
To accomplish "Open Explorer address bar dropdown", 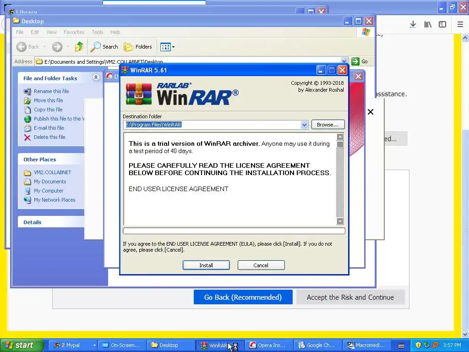I will (344, 61).
